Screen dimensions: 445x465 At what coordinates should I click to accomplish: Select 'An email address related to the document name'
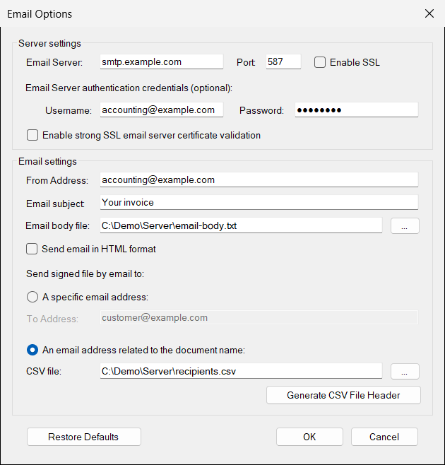click(32, 350)
